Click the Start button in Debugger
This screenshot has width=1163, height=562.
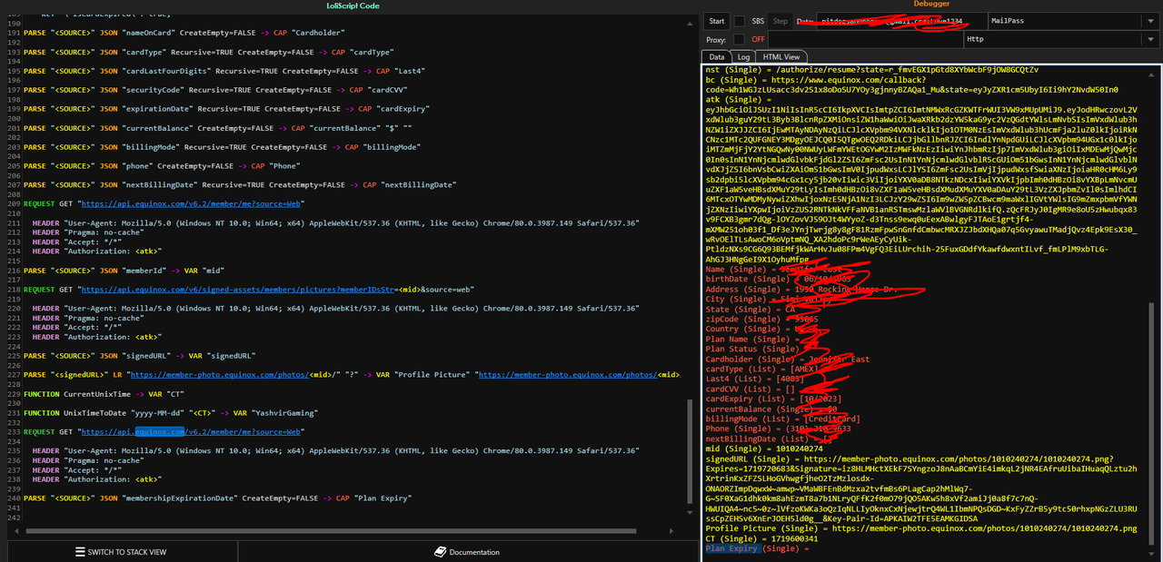pyautogui.click(x=717, y=21)
